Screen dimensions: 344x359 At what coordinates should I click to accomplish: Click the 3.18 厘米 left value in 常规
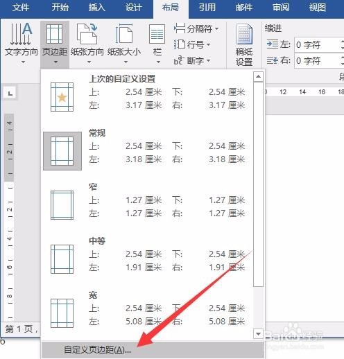tap(144, 159)
